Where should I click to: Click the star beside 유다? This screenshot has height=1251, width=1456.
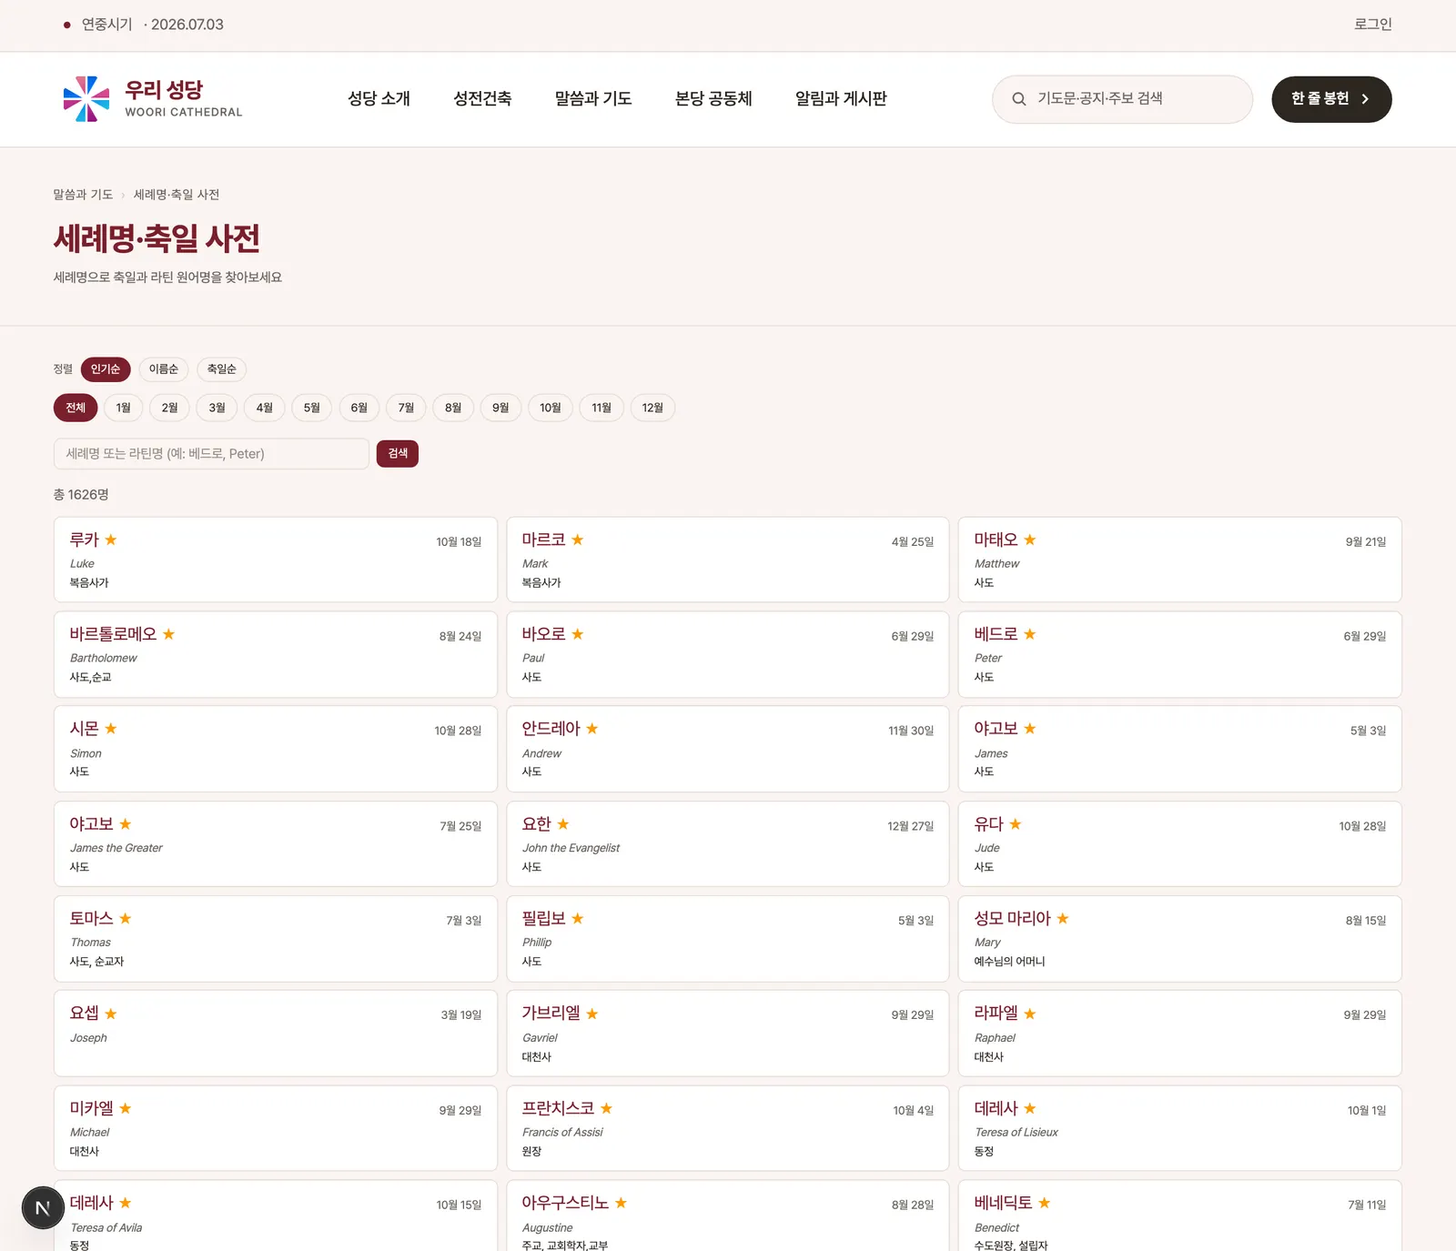coord(1016,824)
